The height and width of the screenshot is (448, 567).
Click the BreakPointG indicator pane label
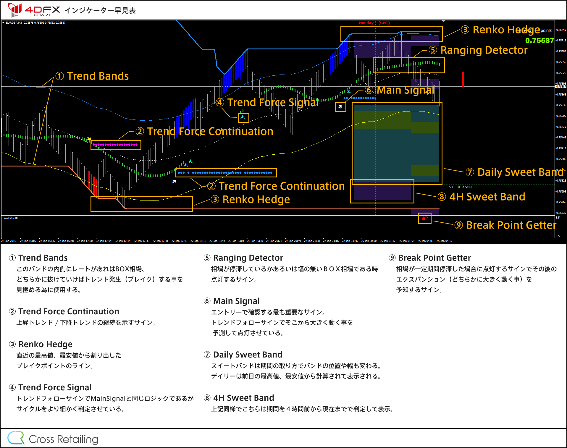10,218
